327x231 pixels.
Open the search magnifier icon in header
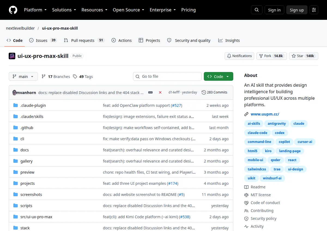coord(257,10)
